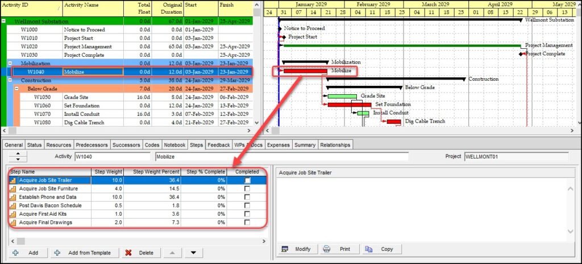Image resolution: width=582 pixels, height=264 pixels.
Task: Open the Expenses tab
Action: (x=278, y=145)
